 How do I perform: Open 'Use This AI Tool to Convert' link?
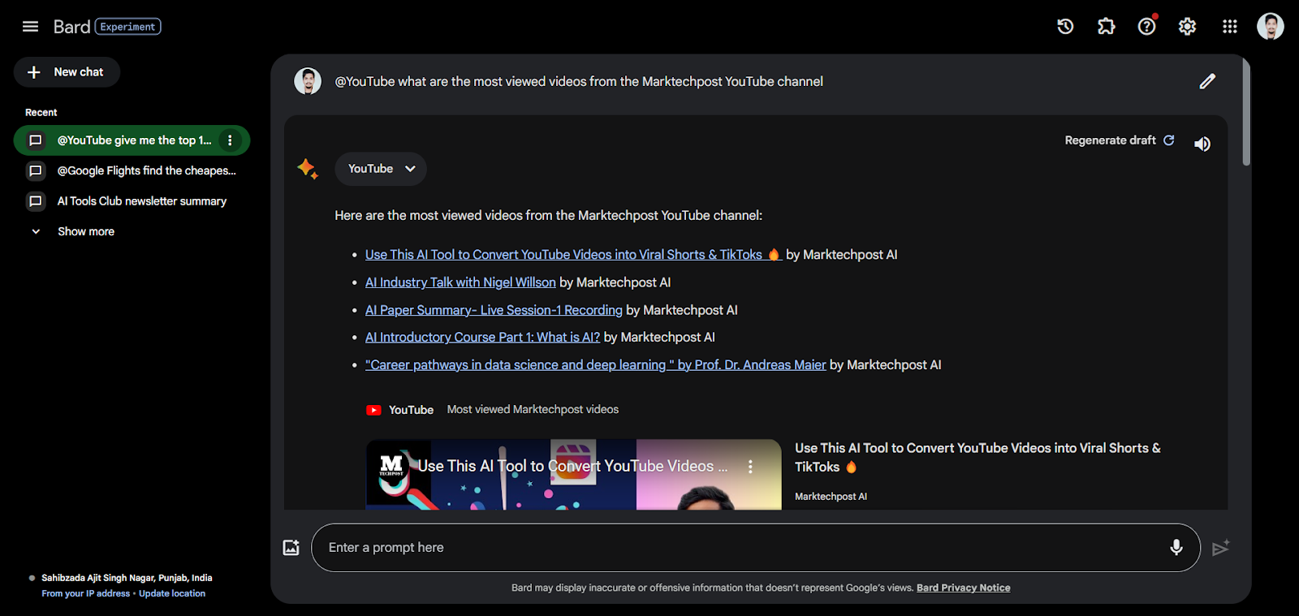coord(572,255)
